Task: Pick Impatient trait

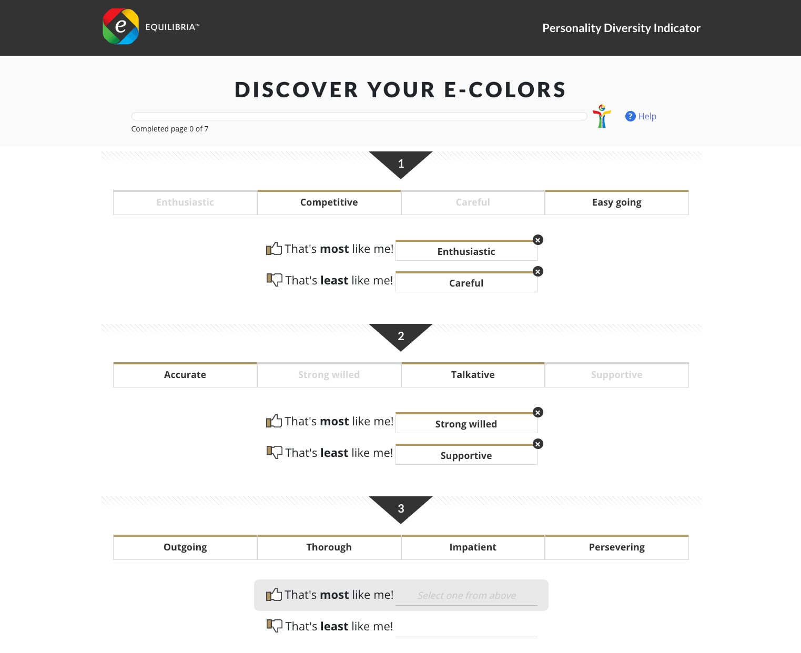Action: click(473, 547)
